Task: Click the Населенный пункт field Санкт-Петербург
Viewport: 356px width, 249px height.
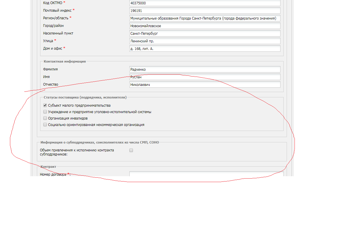Action: pos(205,33)
